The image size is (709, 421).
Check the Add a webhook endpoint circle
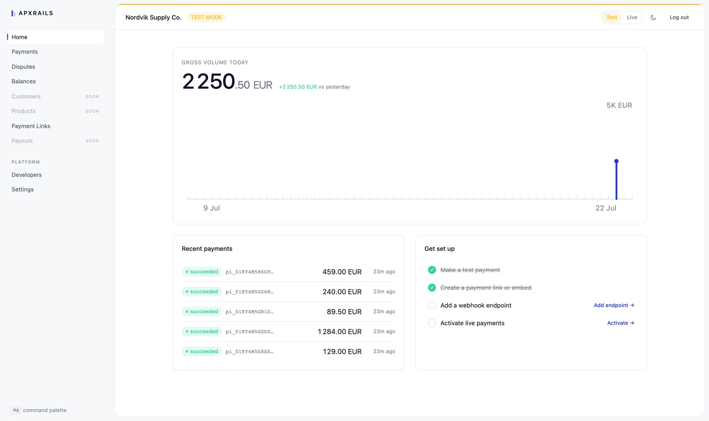[x=432, y=305]
